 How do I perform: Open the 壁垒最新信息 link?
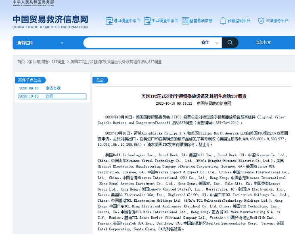[x=201, y=21]
